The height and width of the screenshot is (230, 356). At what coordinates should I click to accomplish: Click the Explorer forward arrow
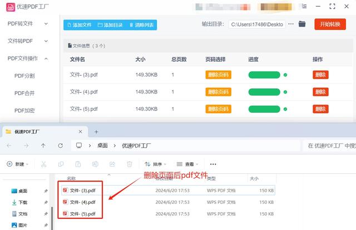(26, 146)
